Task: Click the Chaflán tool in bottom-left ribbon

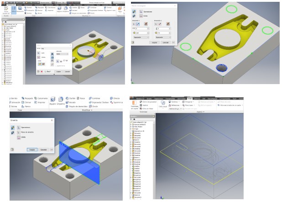Action: (70, 98)
